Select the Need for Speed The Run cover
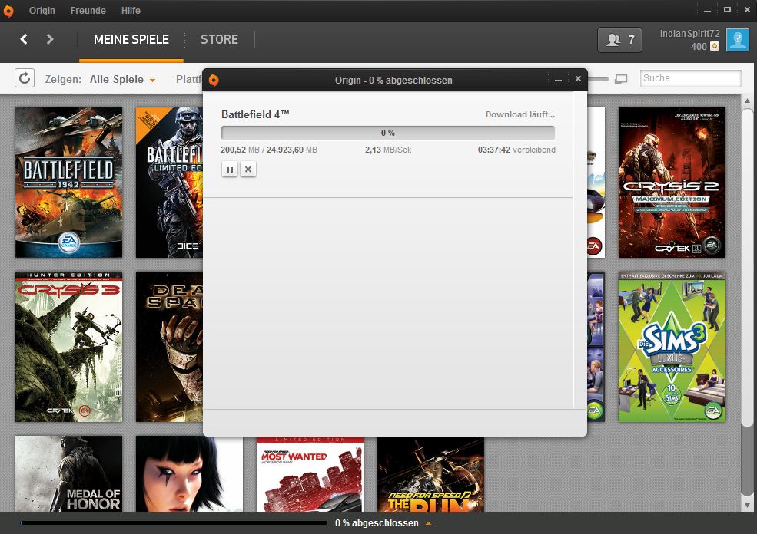757x534 pixels. (x=430, y=474)
